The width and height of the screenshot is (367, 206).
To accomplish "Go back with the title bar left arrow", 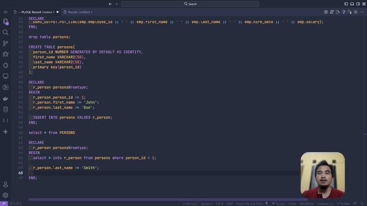I will point(110,4).
